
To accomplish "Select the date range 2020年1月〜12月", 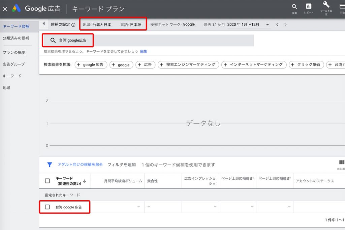I will click(x=243, y=24).
